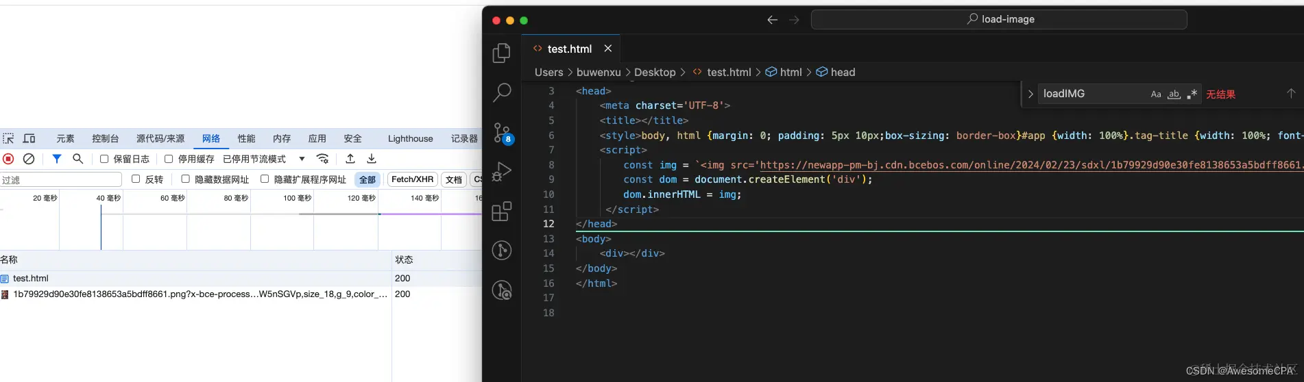Image resolution: width=1304 pixels, height=382 pixels.
Task: Open the VS Code Explorer view
Action: (x=502, y=53)
